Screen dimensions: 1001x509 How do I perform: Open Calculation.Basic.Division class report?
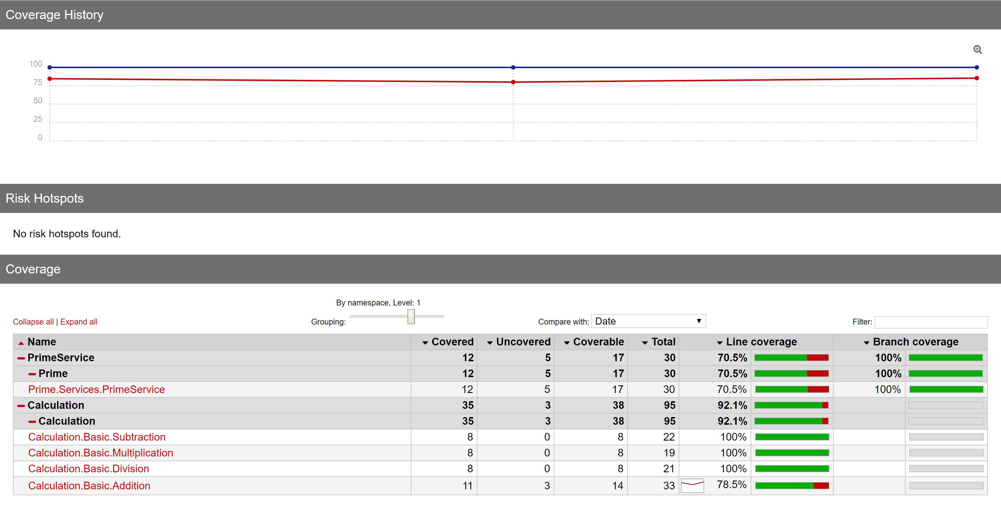[x=89, y=469]
